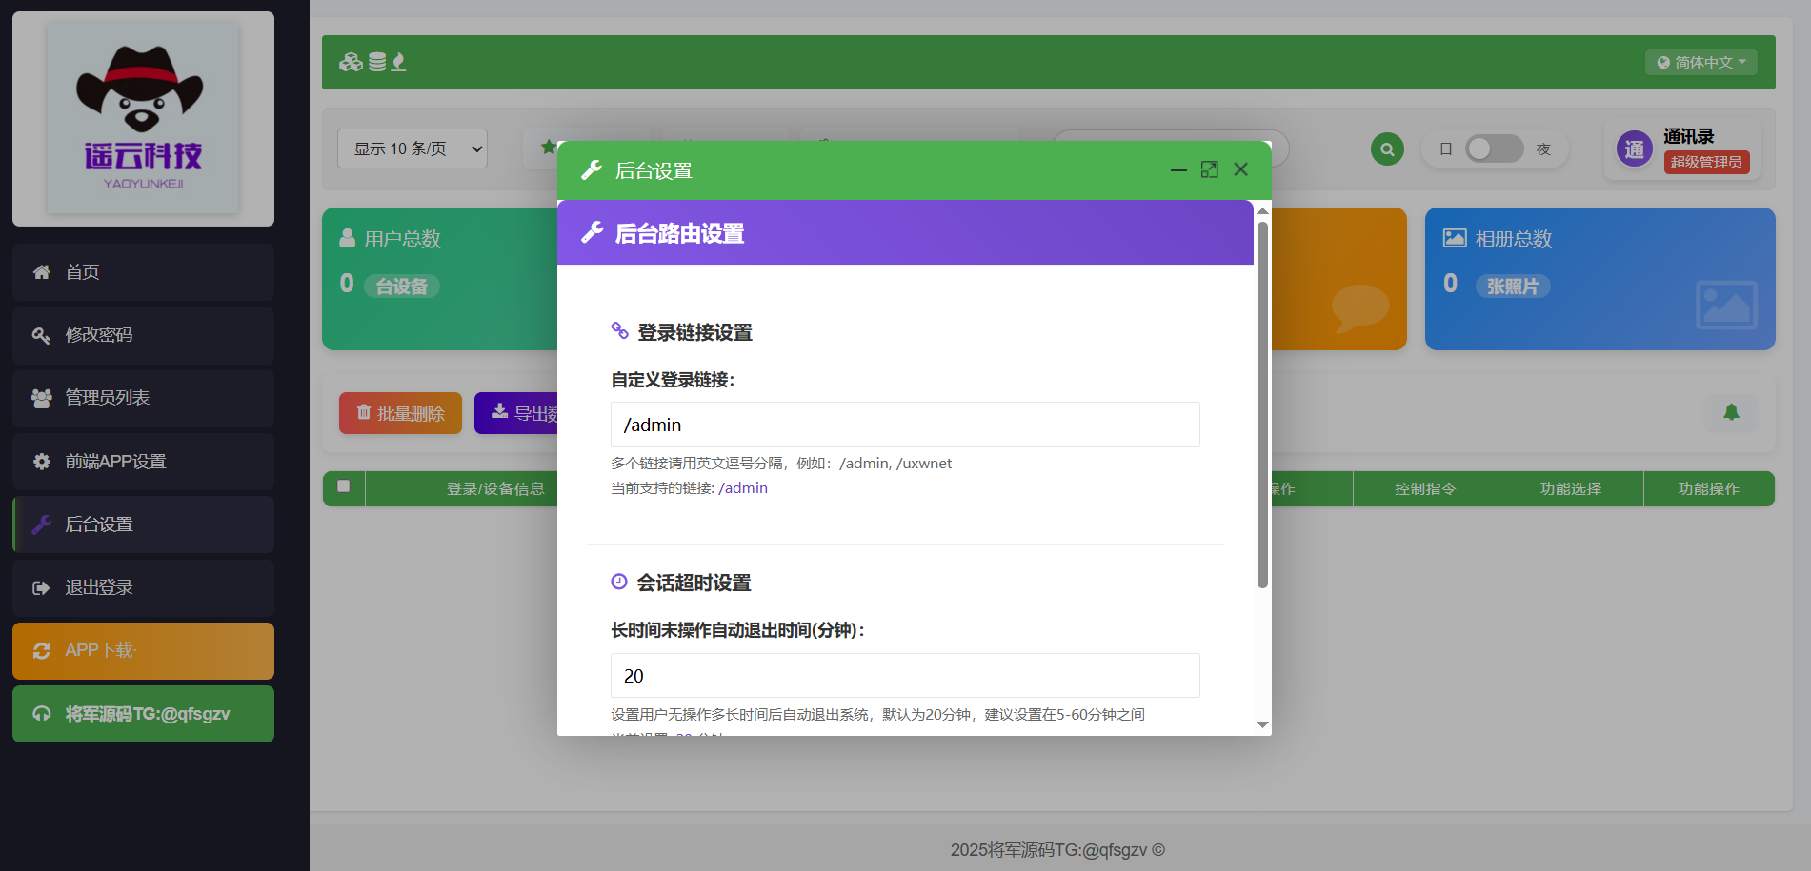Viewport: 1811px width, 871px height.
Task: Click the red 批量删除 button
Action: pyautogui.click(x=400, y=413)
